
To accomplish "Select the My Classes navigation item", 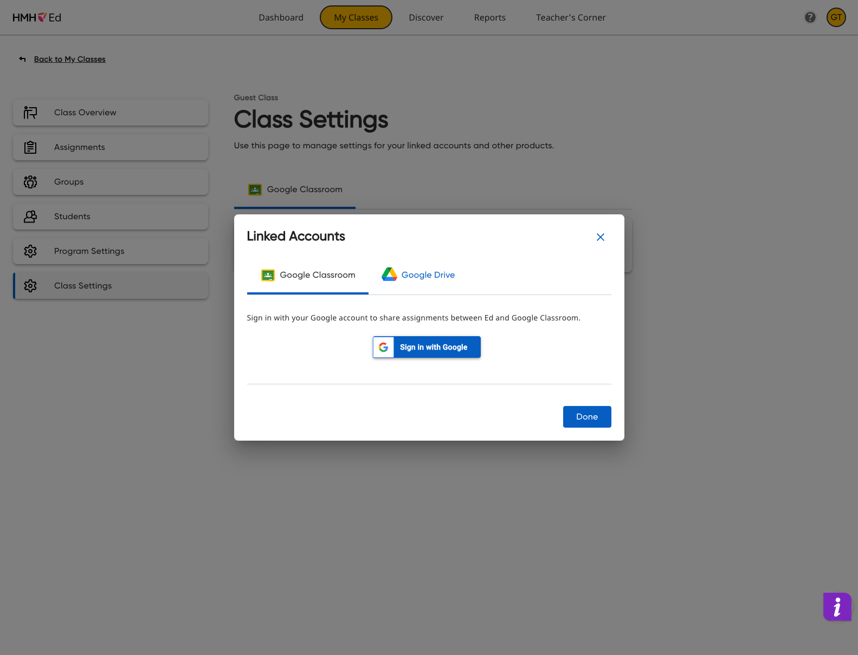I will click(x=356, y=17).
